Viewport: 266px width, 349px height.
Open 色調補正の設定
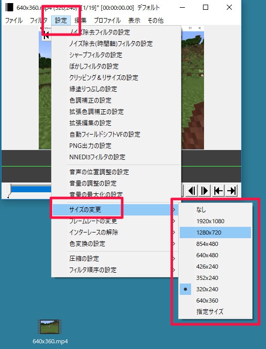[x=116, y=101]
